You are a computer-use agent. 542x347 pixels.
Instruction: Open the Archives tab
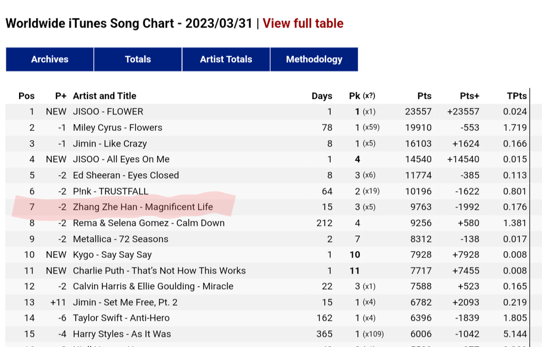(50, 59)
